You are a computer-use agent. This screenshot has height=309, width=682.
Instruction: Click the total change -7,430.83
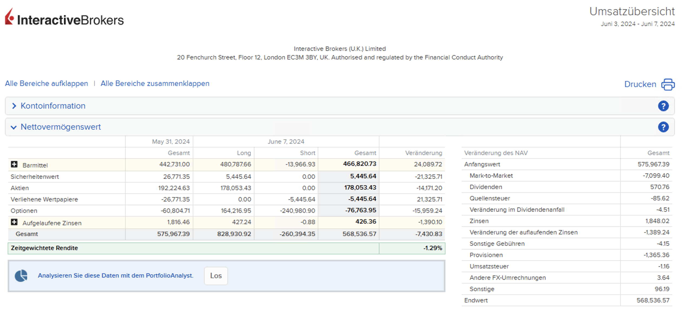tap(429, 234)
